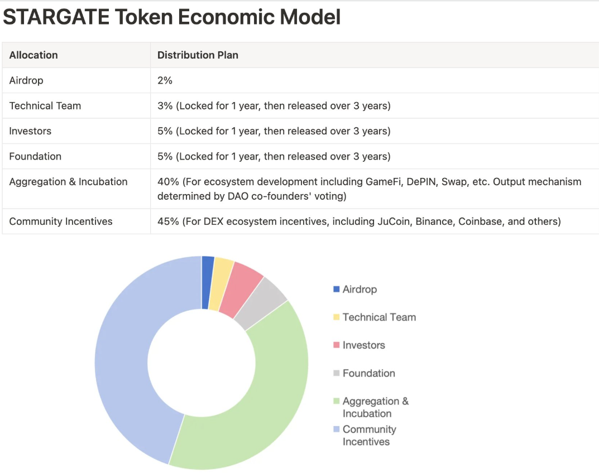Click the Technical Team yellow legend swatch

tap(336, 317)
